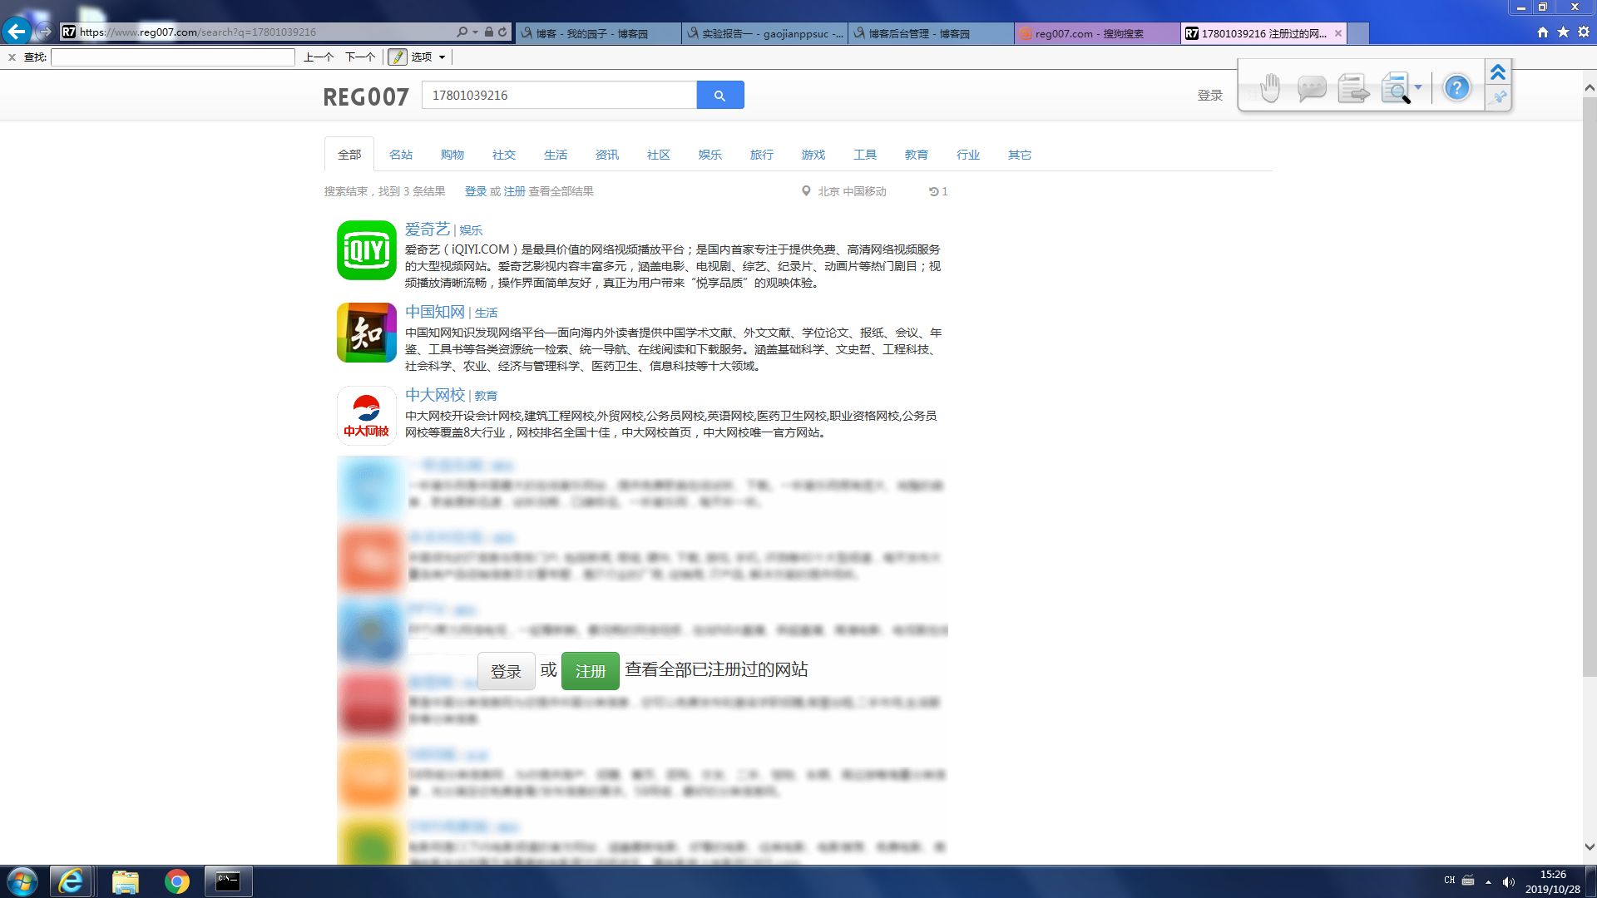Screen dimensions: 1597x898
Task: Click the document export arrow icon
Action: [x=1353, y=88]
